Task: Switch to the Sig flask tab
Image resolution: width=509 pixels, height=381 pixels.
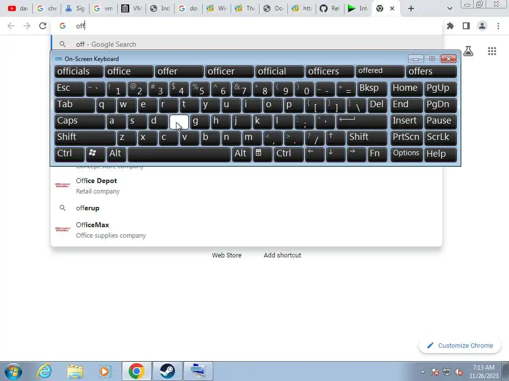Action: click(x=75, y=8)
